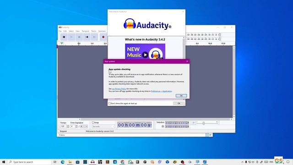Click the Time Signature numerator field
This screenshot has height=165, width=293.
click(73, 126)
